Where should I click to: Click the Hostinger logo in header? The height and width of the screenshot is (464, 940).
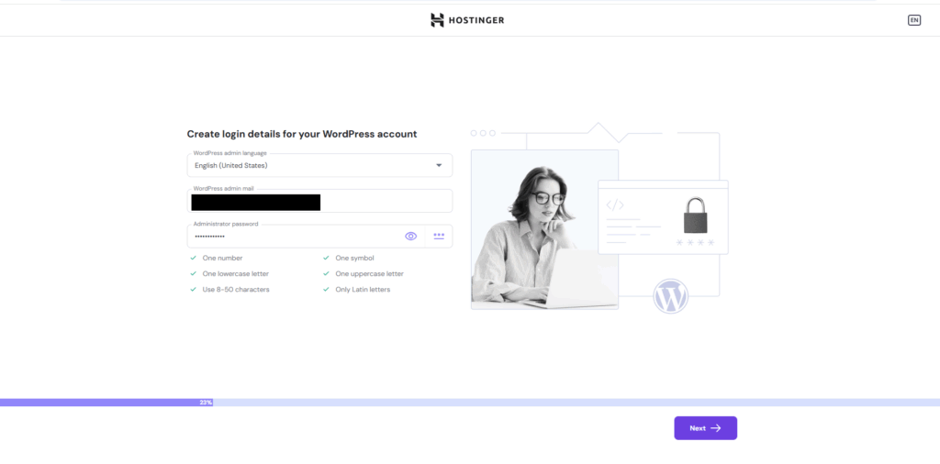click(x=467, y=20)
